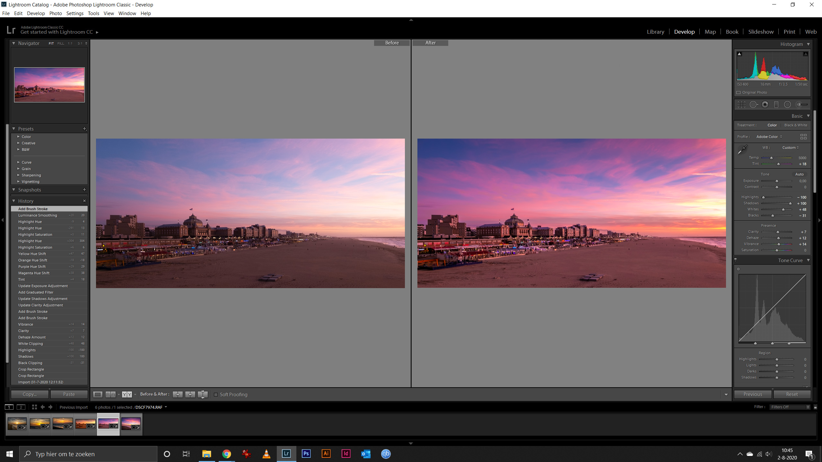Select the Radial Filter tool
Viewport: 822px width, 462px height.
click(x=787, y=105)
